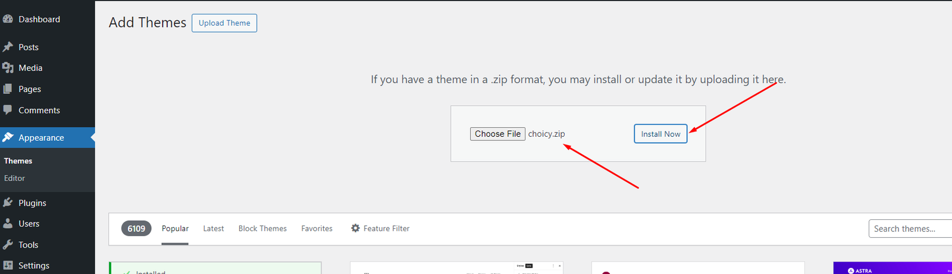The width and height of the screenshot is (952, 274).
Task: Click the Pages icon in sidebar
Action: tap(7, 89)
